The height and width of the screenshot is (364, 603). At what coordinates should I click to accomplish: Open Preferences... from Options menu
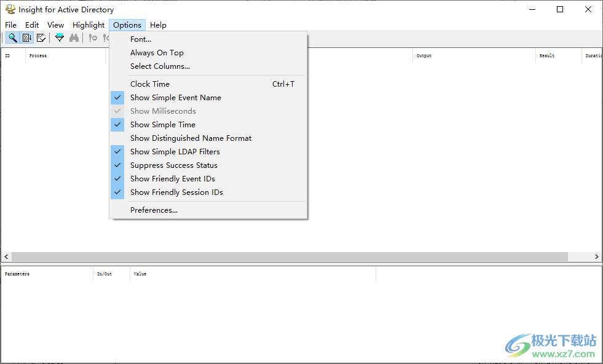(x=208, y=210)
